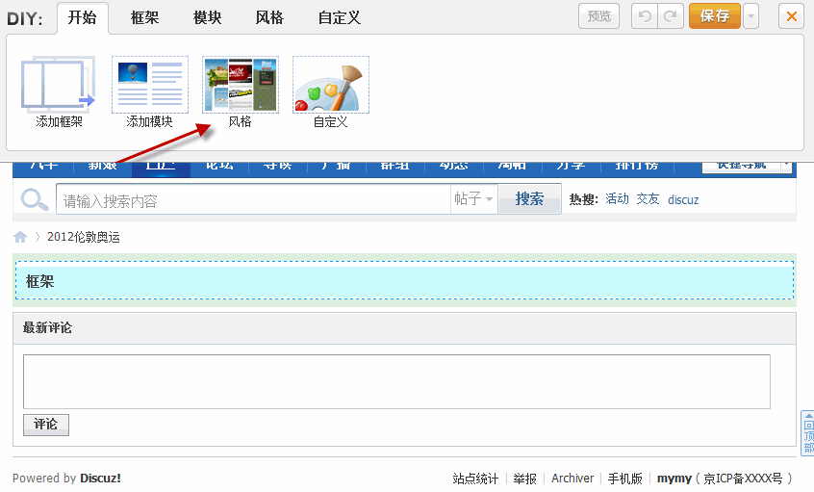Click the search magnifier icon

click(x=35, y=200)
